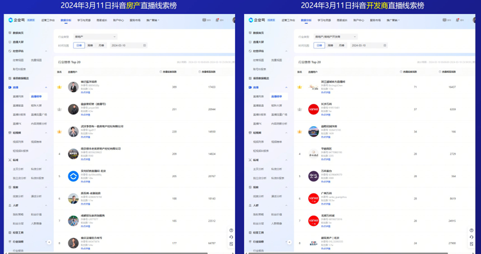Click info icon beside 直播观看指数 header, 开发商 window

440,72
